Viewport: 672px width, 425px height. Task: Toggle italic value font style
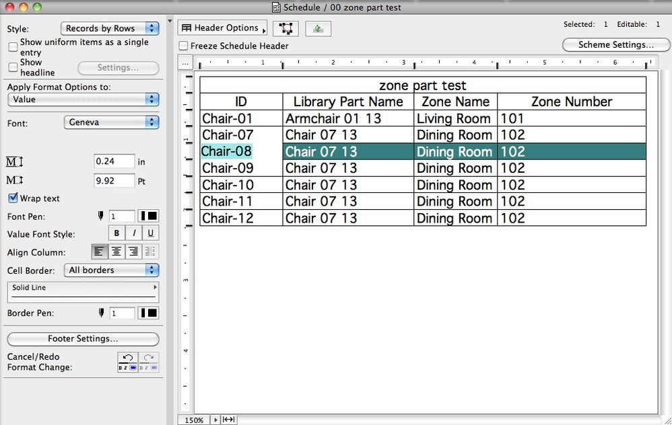(134, 233)
